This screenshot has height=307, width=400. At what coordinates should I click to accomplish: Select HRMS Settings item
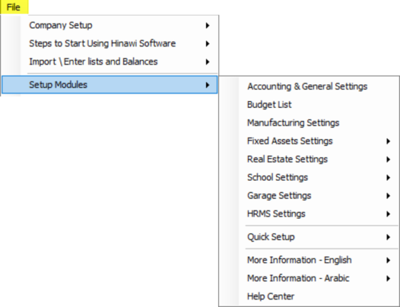(x=309, y=214)
